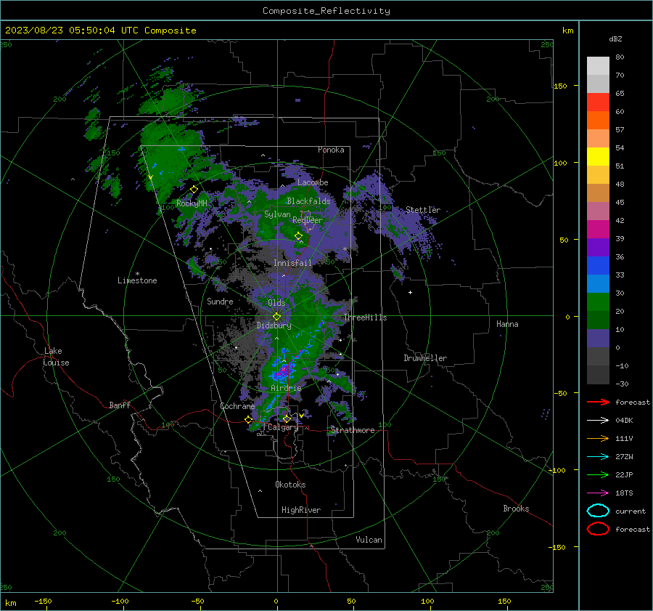Click the cyan 27ZW arrow icon
This screenshot has width=653, height=611.
coord(598,457)
